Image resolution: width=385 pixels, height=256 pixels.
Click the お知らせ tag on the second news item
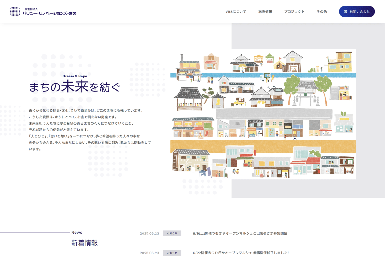172,253
